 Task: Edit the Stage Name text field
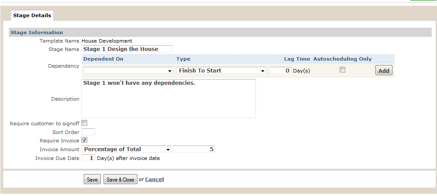127,49
